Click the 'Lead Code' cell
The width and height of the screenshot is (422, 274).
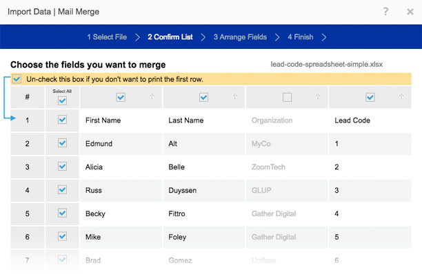coord(370,120)
